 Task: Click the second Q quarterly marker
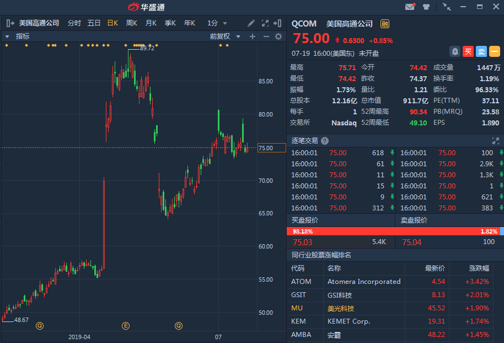(x=179, y=326)
